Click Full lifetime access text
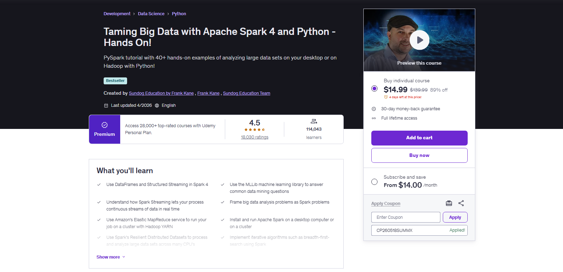563x272 pixels. click(x=399, y=118)
